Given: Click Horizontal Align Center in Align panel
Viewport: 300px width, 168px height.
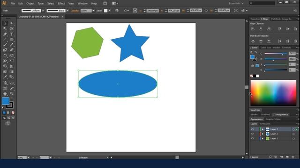Looking at the screenshot, I should tap(261, 29).
